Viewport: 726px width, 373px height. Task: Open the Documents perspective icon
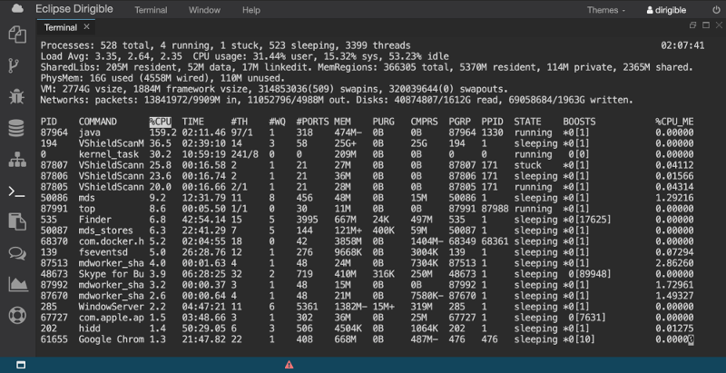[x=17, y=221]
